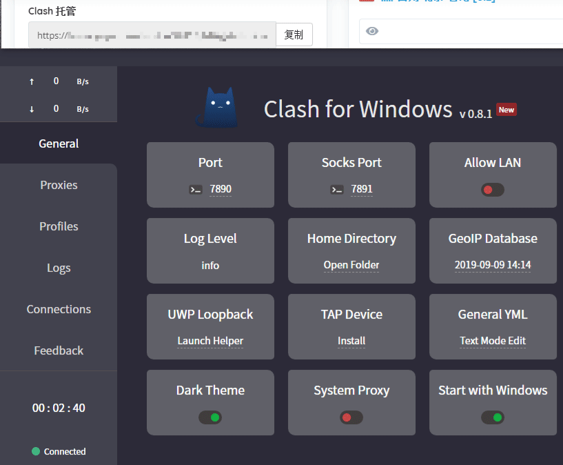
Task: Click the terminal icon beside Socks port 7891
Action: tap(337, 190)
